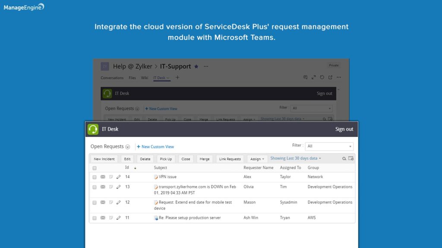Click the search magnifier icon in requests toolbar
The image size is (442, 248).
coord(344,158)
